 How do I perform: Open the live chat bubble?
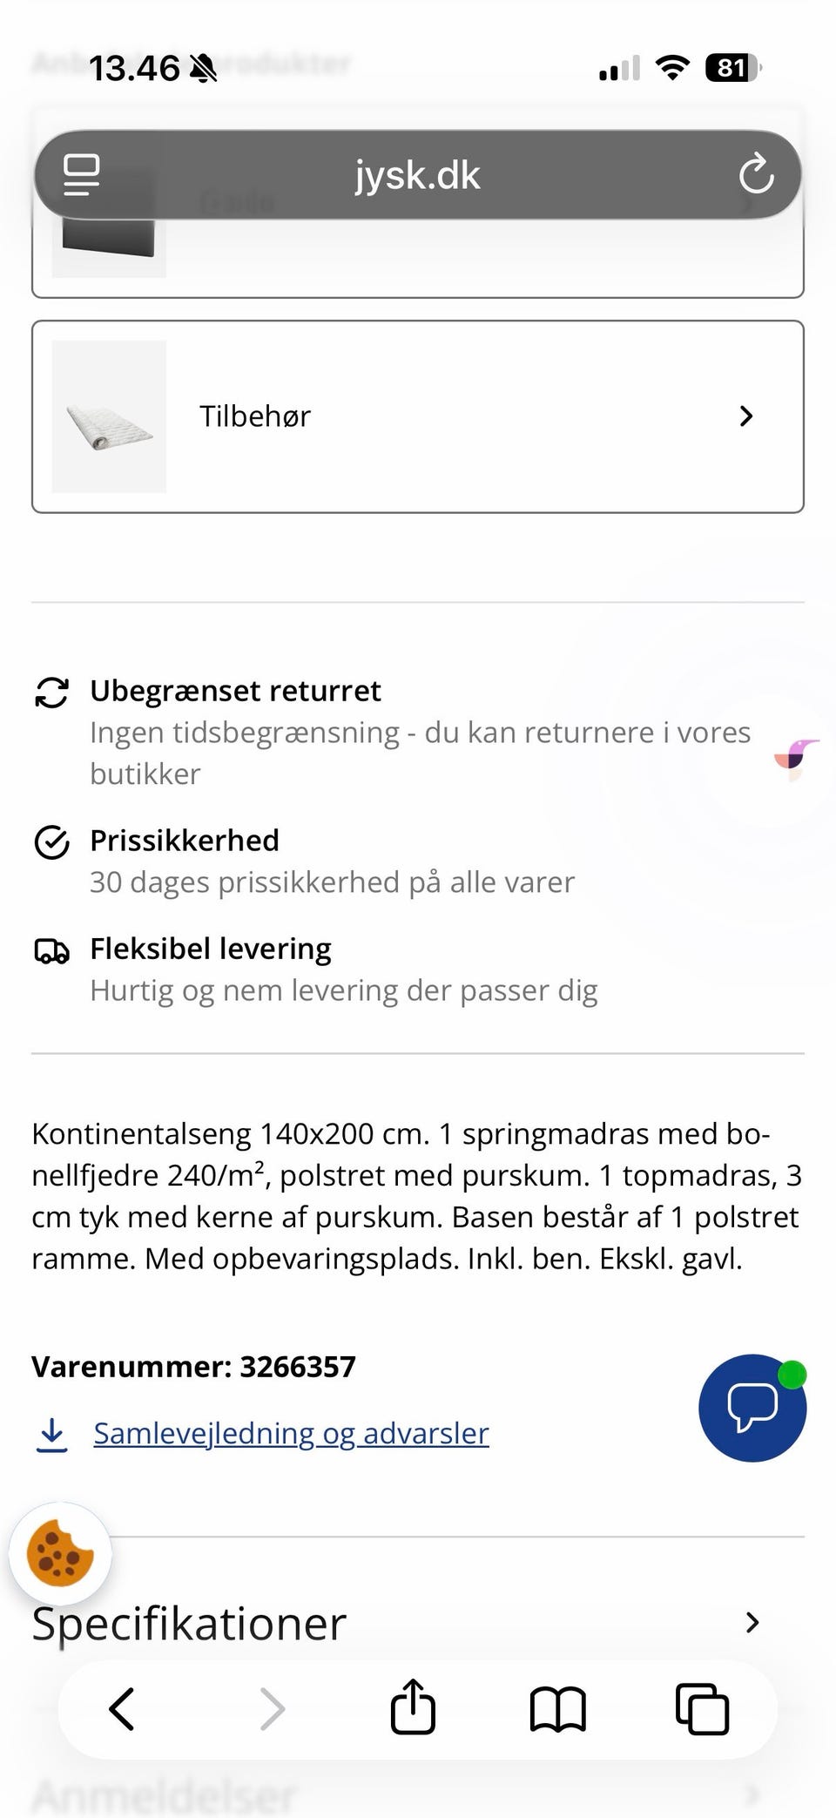pos(752,1407)
